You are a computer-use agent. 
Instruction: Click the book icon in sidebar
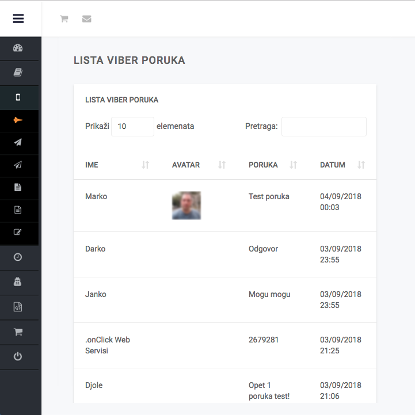[18, 73]
